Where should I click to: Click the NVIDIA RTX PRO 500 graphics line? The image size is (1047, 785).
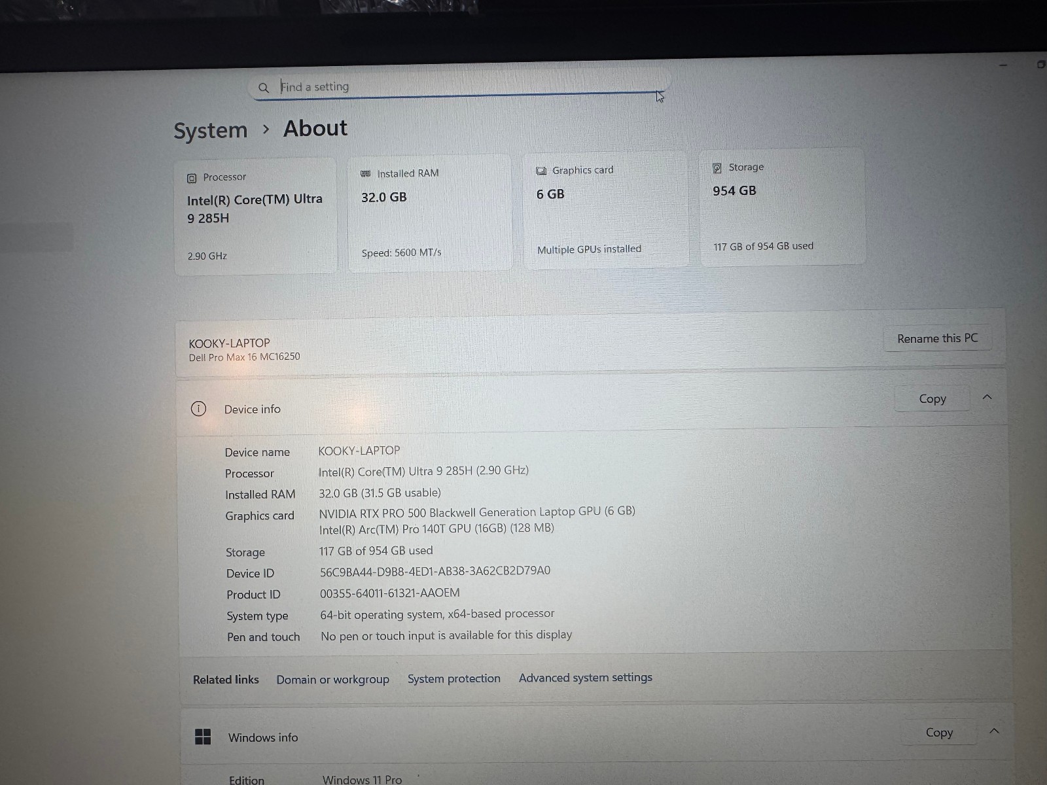[x=477, y=512]
